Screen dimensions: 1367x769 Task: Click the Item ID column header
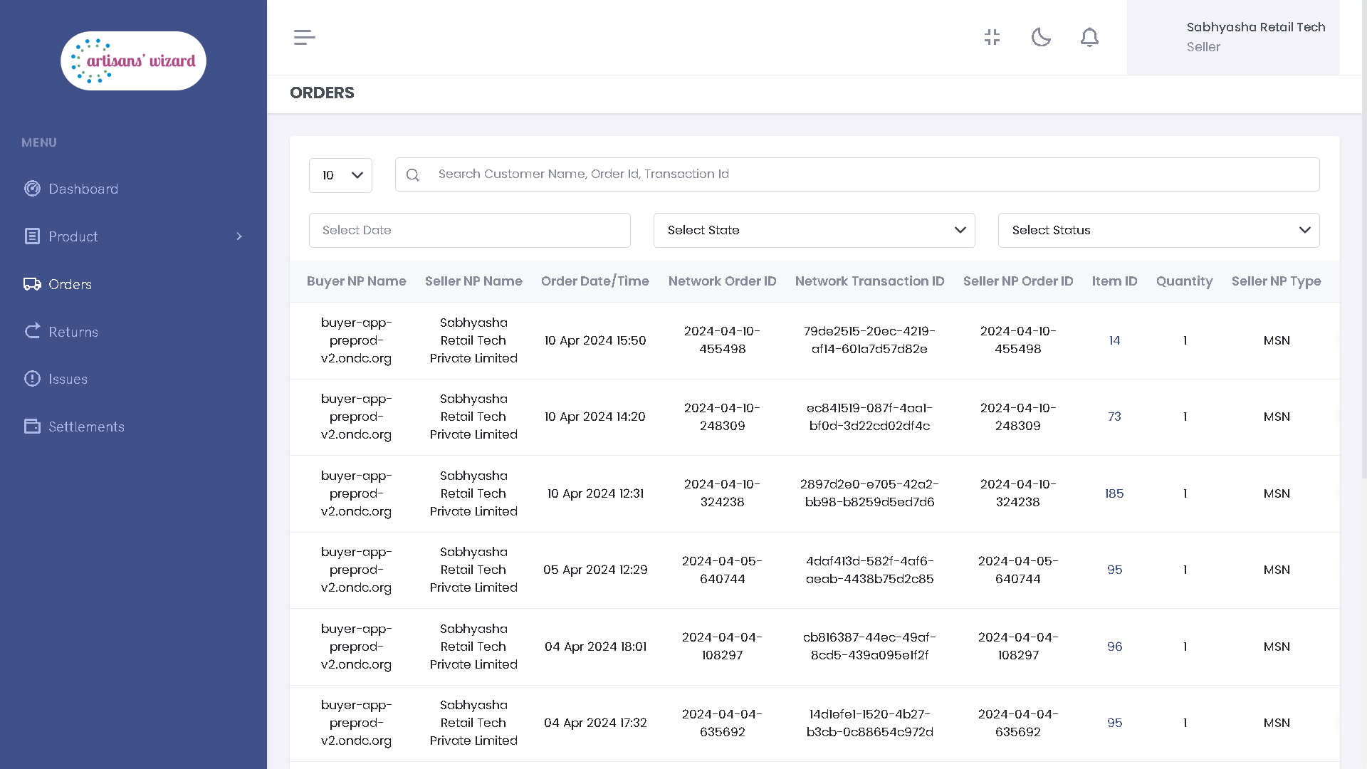point(1114,281)
